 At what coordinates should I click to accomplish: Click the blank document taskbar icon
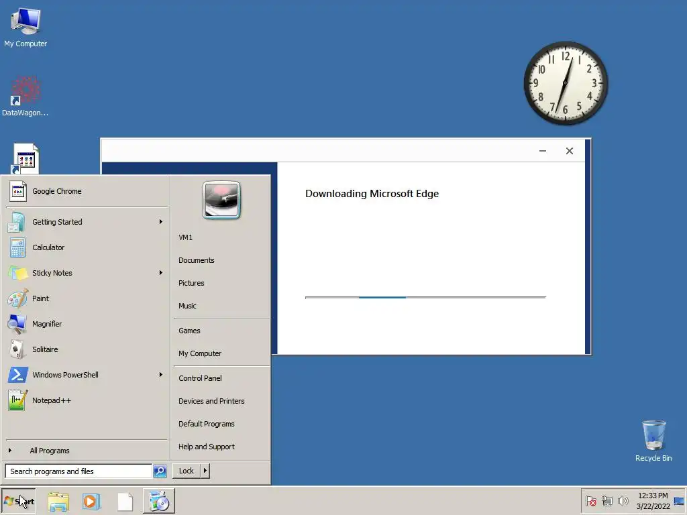(x=125, y=502)
